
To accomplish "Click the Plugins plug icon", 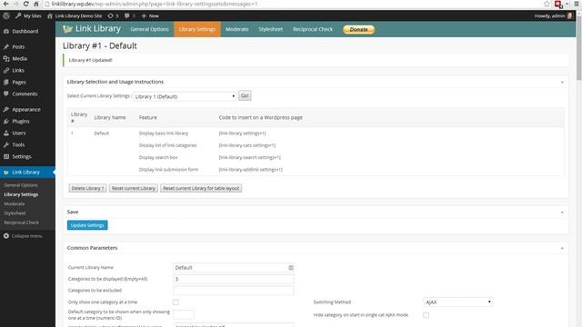I will tap(6, 121).
